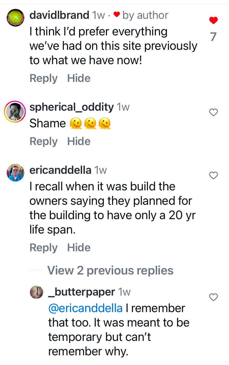Screen dimensions: 229x365
Task: Go to spherical_oddity username profile
Action: 71,107
